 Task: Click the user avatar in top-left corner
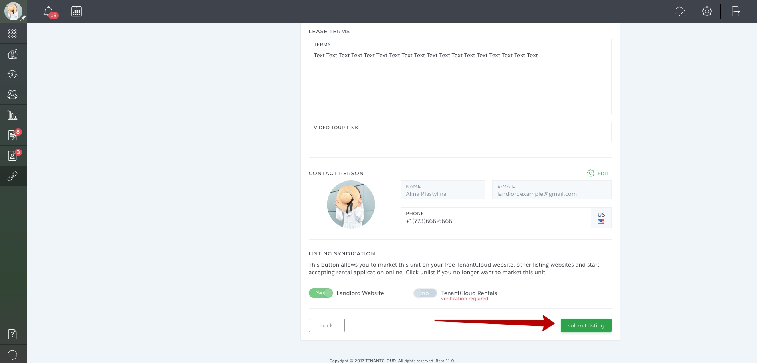[x=13, y=11]
